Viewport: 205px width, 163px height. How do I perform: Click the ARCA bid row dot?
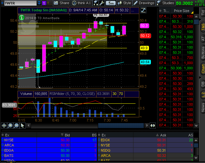point(3,145)
